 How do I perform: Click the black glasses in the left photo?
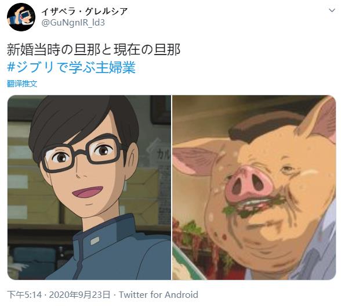pyautogui.click(x=82, y=153)
